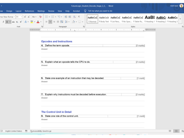This screenshot has width=184, height=138.
Task: Click the distributed text alignment icon
Action: pos(62,22)
